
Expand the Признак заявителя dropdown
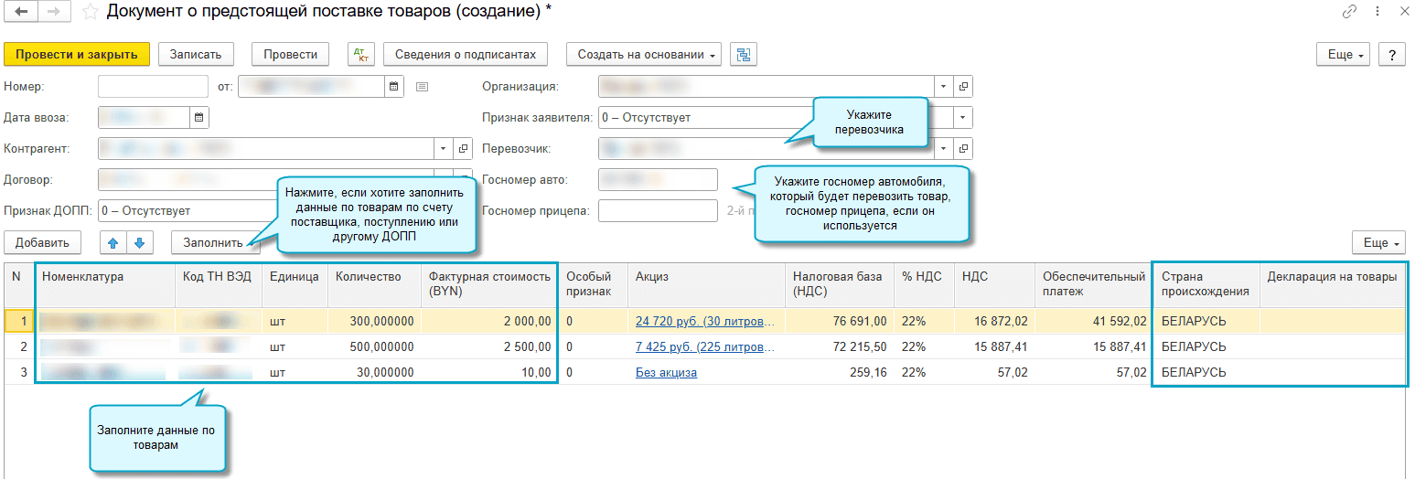963,118
